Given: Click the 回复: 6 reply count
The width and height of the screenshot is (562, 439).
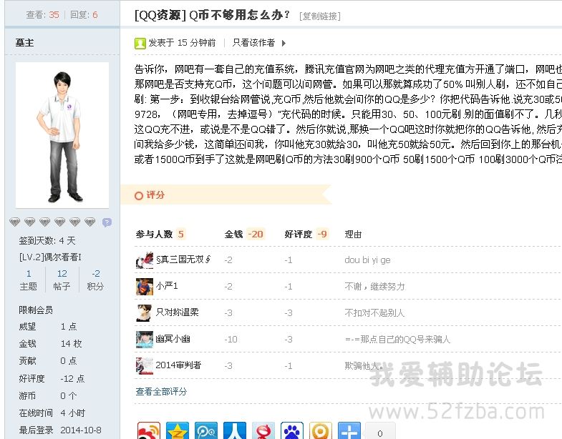Looking at the screenshot, I should tap(84, 15).
